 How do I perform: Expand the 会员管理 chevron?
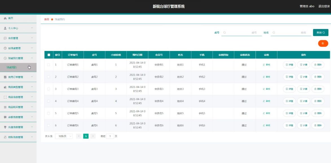[x=32, y=38]
